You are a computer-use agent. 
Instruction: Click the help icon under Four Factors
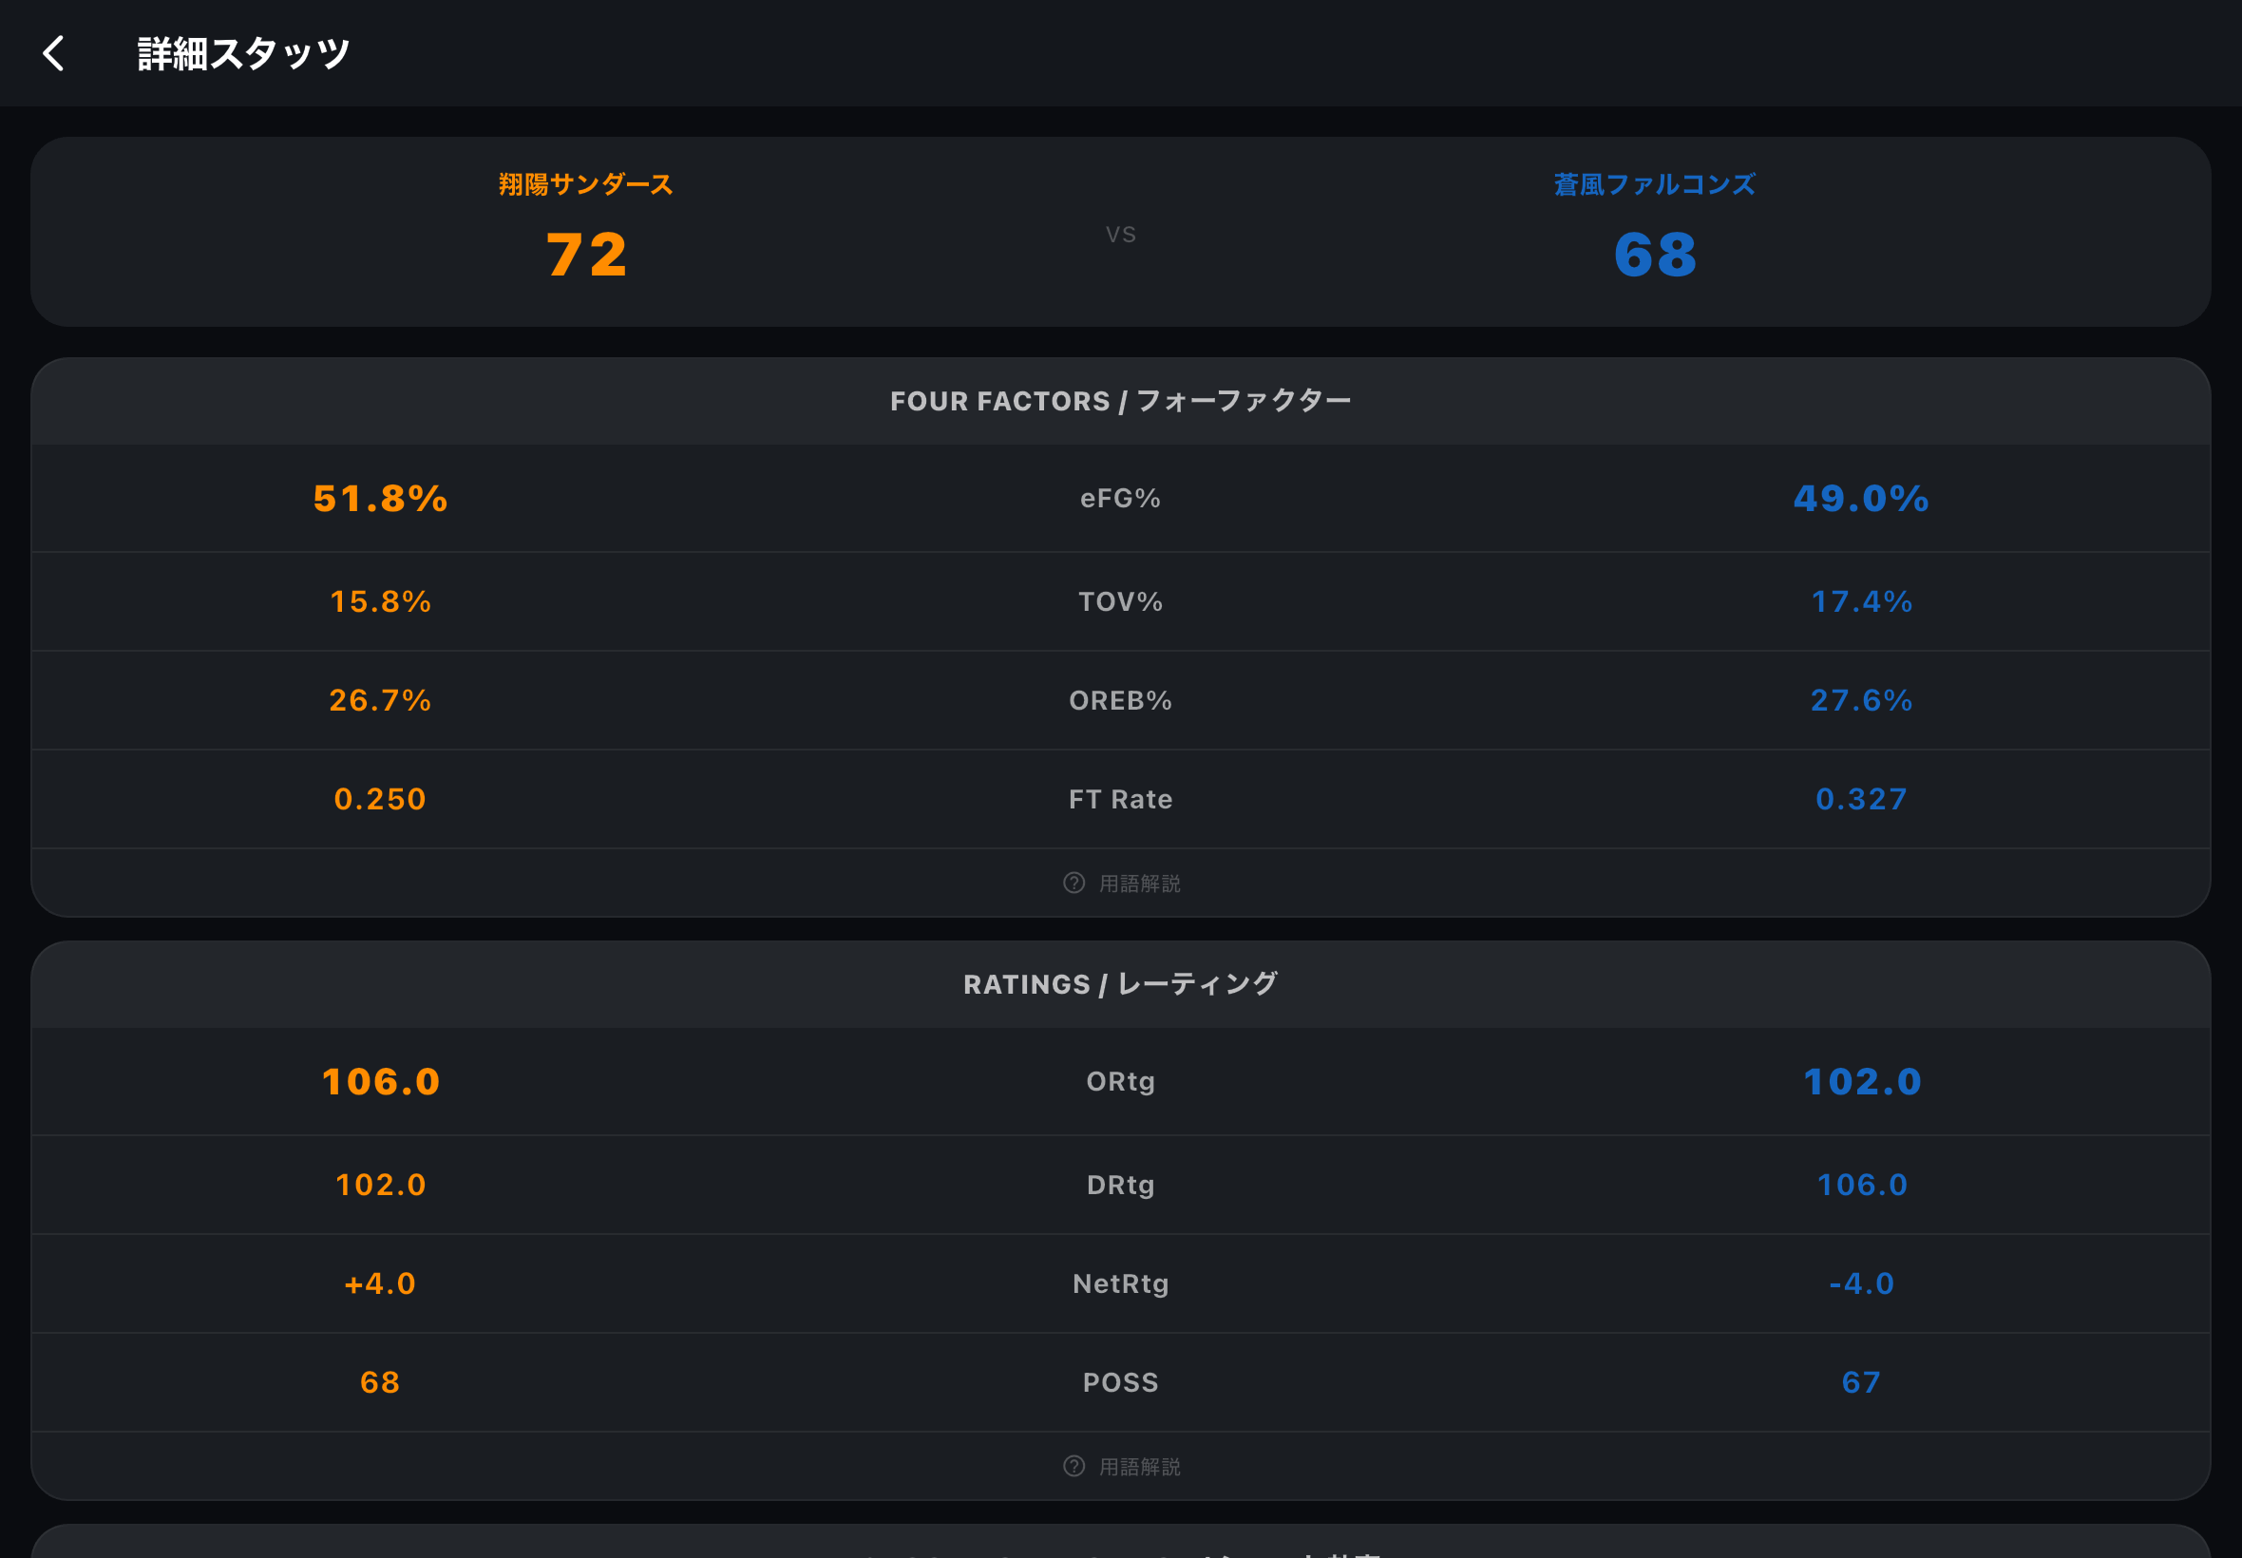click(x=1073, y=883)
